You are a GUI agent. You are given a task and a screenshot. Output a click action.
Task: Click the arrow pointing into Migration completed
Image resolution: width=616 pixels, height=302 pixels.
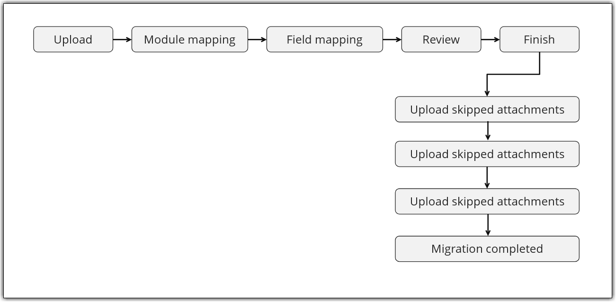point(488,225)
